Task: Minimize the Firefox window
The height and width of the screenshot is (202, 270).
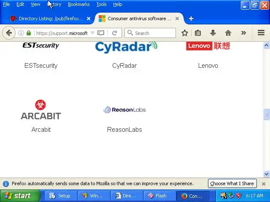Action: click(x=245, y=5)
